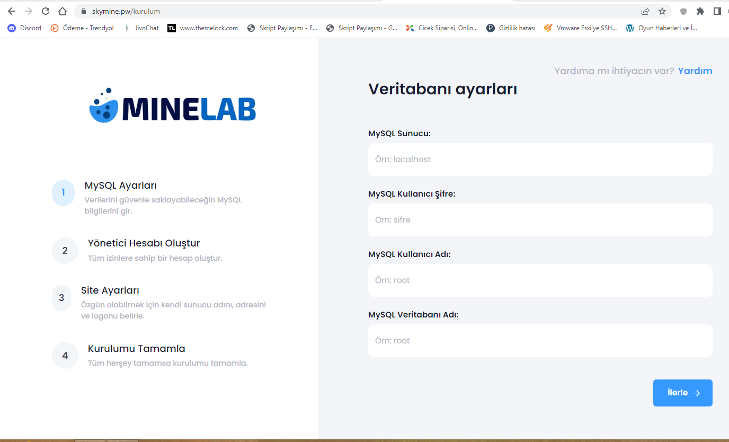Open the JivoChat bookmark
The height and width of the screenshot is (442, 729).
point(141,28)
